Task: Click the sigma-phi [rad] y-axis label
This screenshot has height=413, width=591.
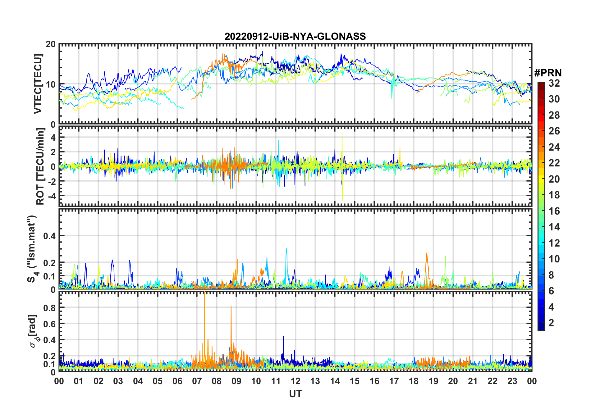Action: (x=33, y=331)
